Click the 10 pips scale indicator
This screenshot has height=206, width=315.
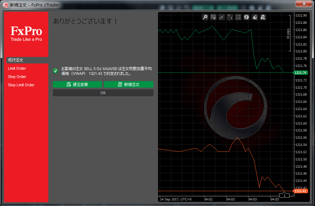coord(288,33)
